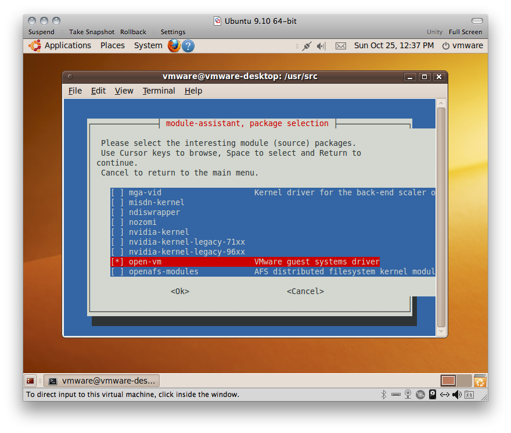Screen dimensions: 511x433
Task: Click the power icon next to vmware
Action: [x=445, y=46]
